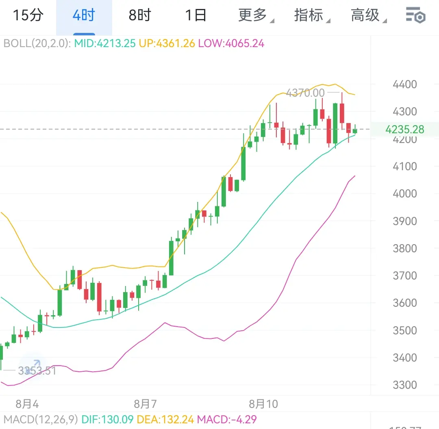
Task: Tap the 4400 price axis label
Action: pos(405,84)
